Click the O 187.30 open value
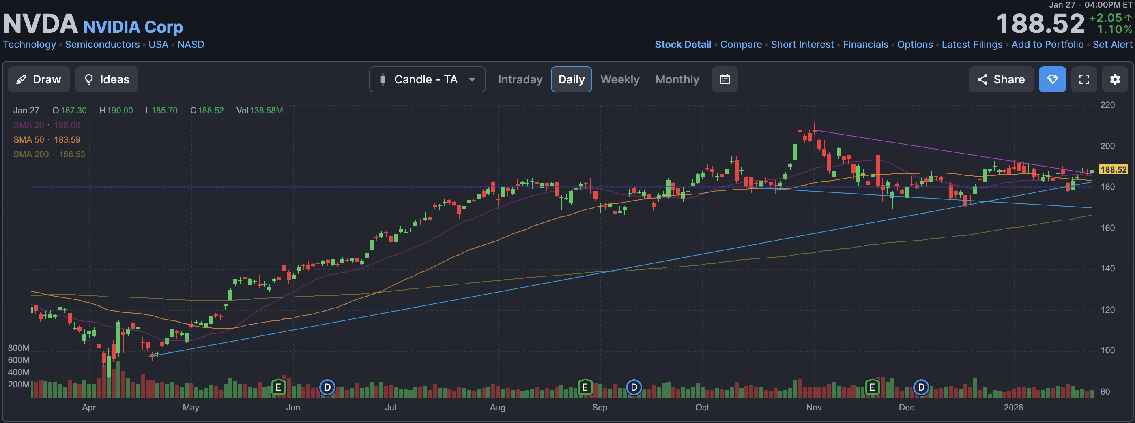Screen dimensions: 1135x423 click(x=70, y=111)
